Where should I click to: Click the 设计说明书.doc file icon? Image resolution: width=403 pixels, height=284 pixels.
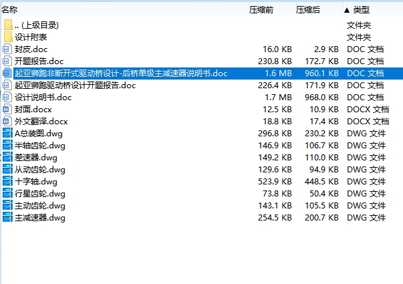(7, 98)
